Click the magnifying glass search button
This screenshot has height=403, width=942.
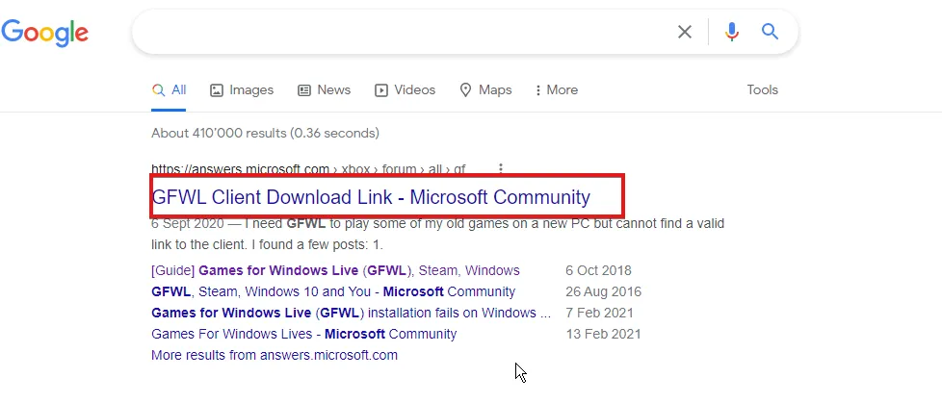770,32
